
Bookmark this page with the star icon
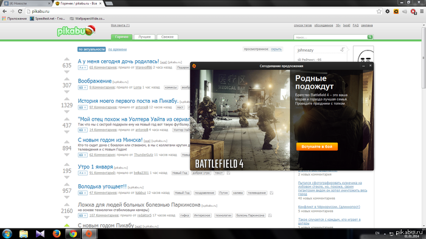(x=379, y=12)
